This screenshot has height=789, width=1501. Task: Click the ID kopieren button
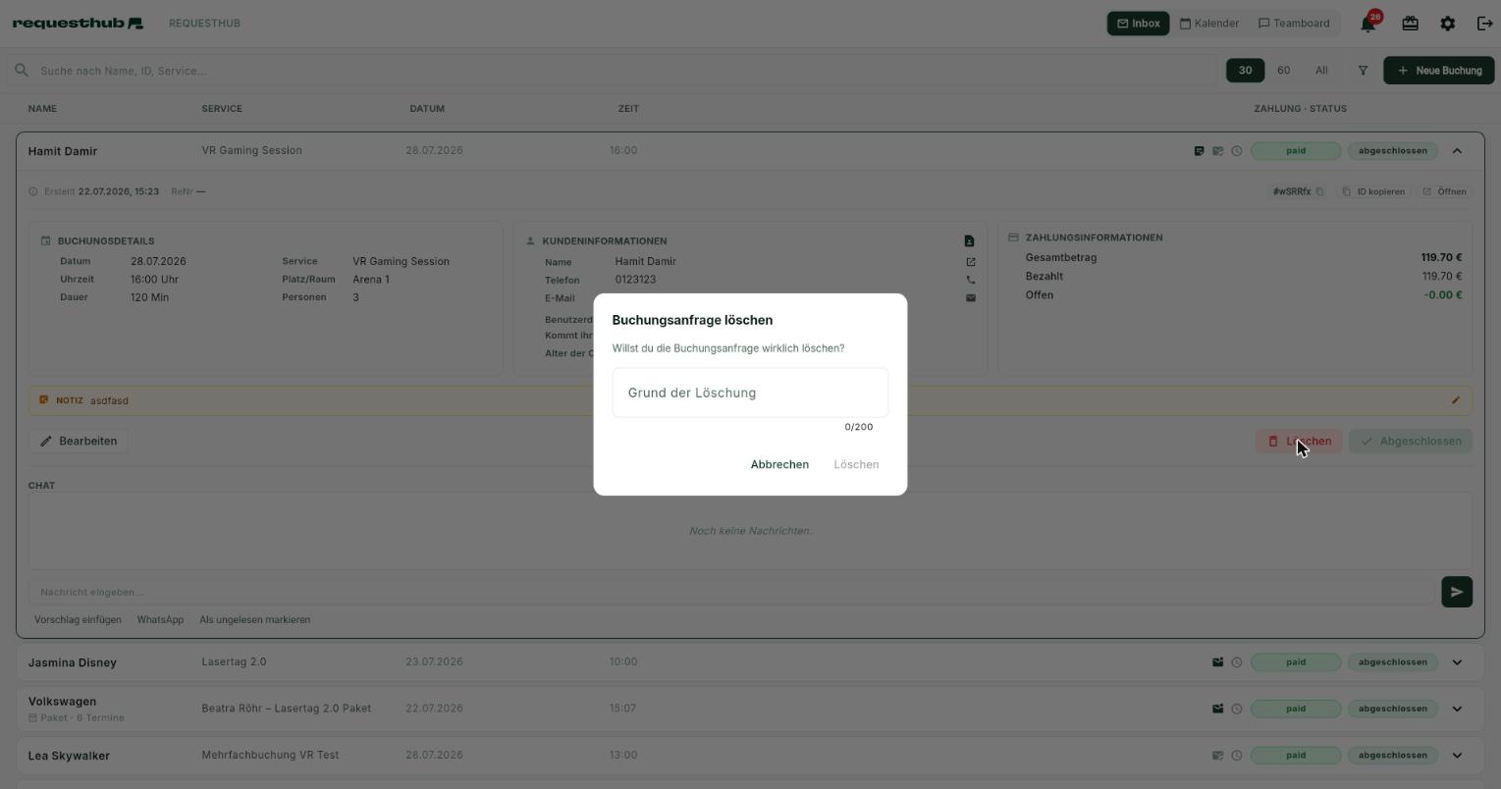coord(1372,191)
